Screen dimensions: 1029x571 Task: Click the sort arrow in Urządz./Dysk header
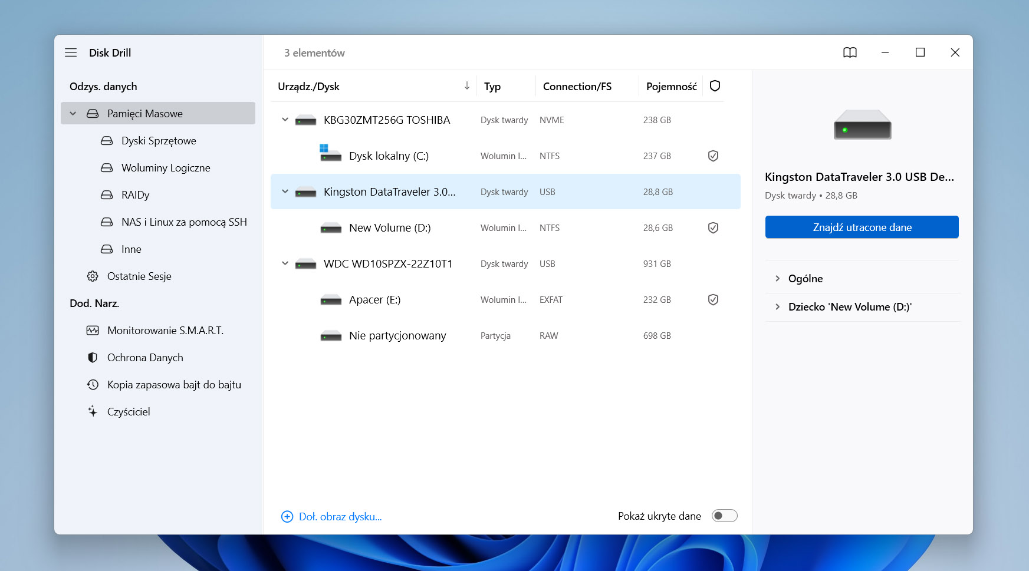click(x=467, y=86)
